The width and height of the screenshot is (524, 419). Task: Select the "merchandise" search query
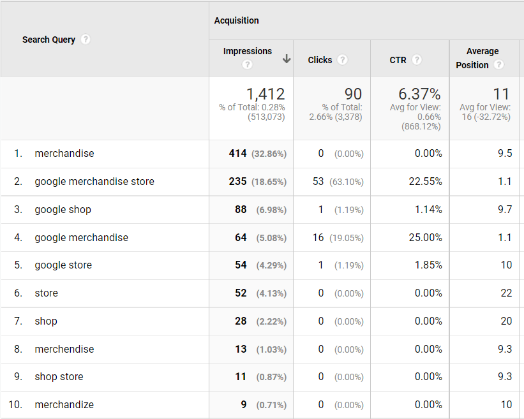click(64, 153)
